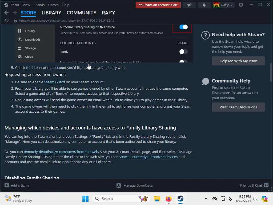This screenshot has height=205, width=273.
Task: Open the Help menu
Action: click(66, 5)
